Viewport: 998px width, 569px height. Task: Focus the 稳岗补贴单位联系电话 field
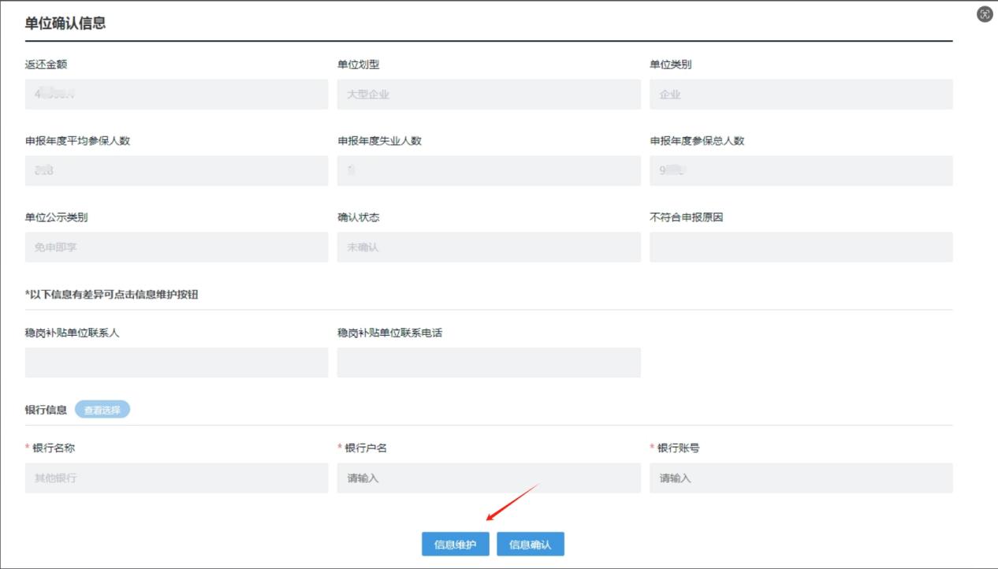[488, 363]
